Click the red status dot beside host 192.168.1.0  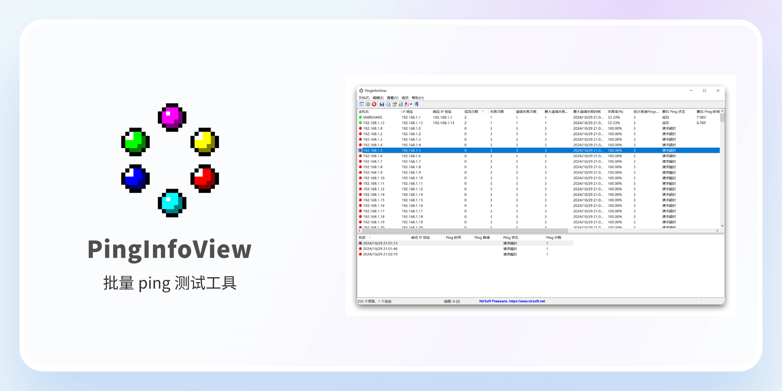pyautogui.click(x=360, y=128)
